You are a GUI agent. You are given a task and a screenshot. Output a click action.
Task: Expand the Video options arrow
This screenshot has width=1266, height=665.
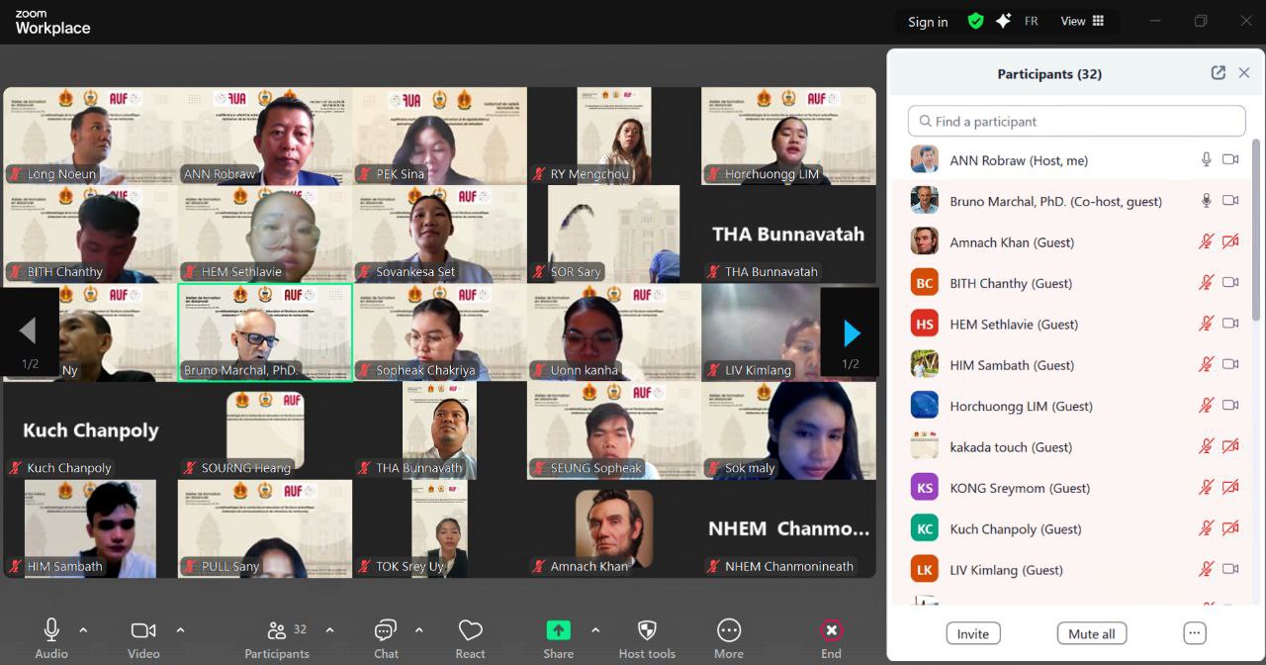[x=180, y=630]
